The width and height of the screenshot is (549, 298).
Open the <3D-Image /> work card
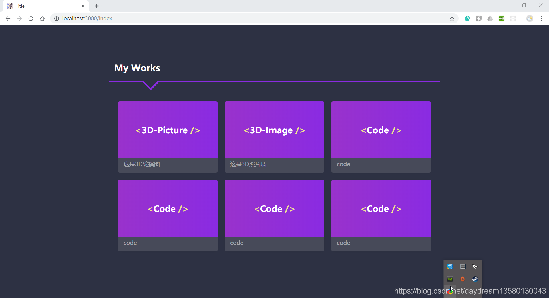274,137
